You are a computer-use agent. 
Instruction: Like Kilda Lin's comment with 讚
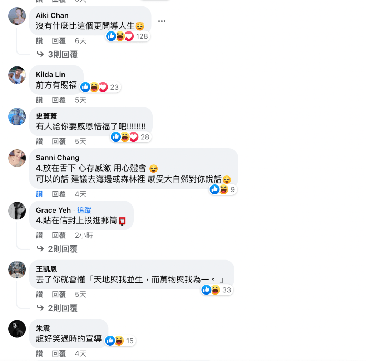point(39,100)
